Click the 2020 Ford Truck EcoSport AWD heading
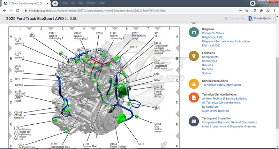Screen dimensions: 279x149 (42, 19)
